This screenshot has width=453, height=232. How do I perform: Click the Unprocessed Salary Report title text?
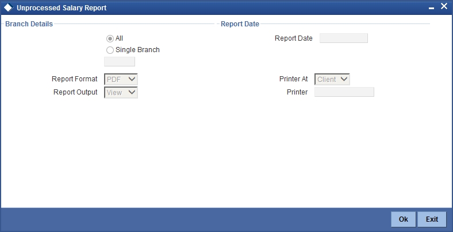click(x=62, y=8)
